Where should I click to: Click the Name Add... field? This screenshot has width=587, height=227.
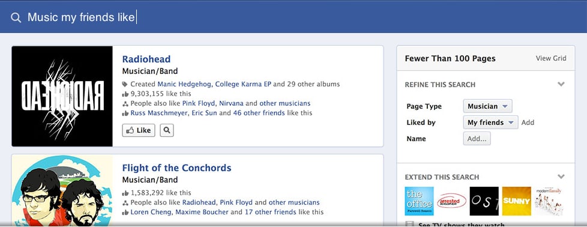click(x=477, y=139)
